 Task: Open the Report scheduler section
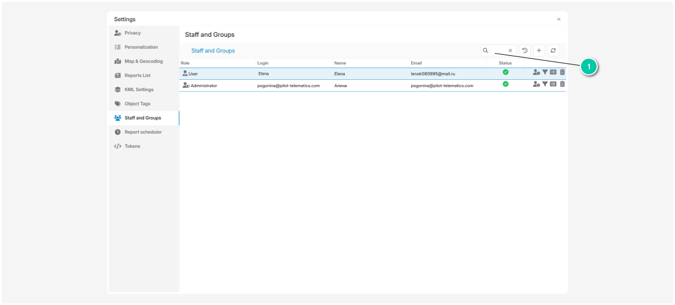[143, 132]
